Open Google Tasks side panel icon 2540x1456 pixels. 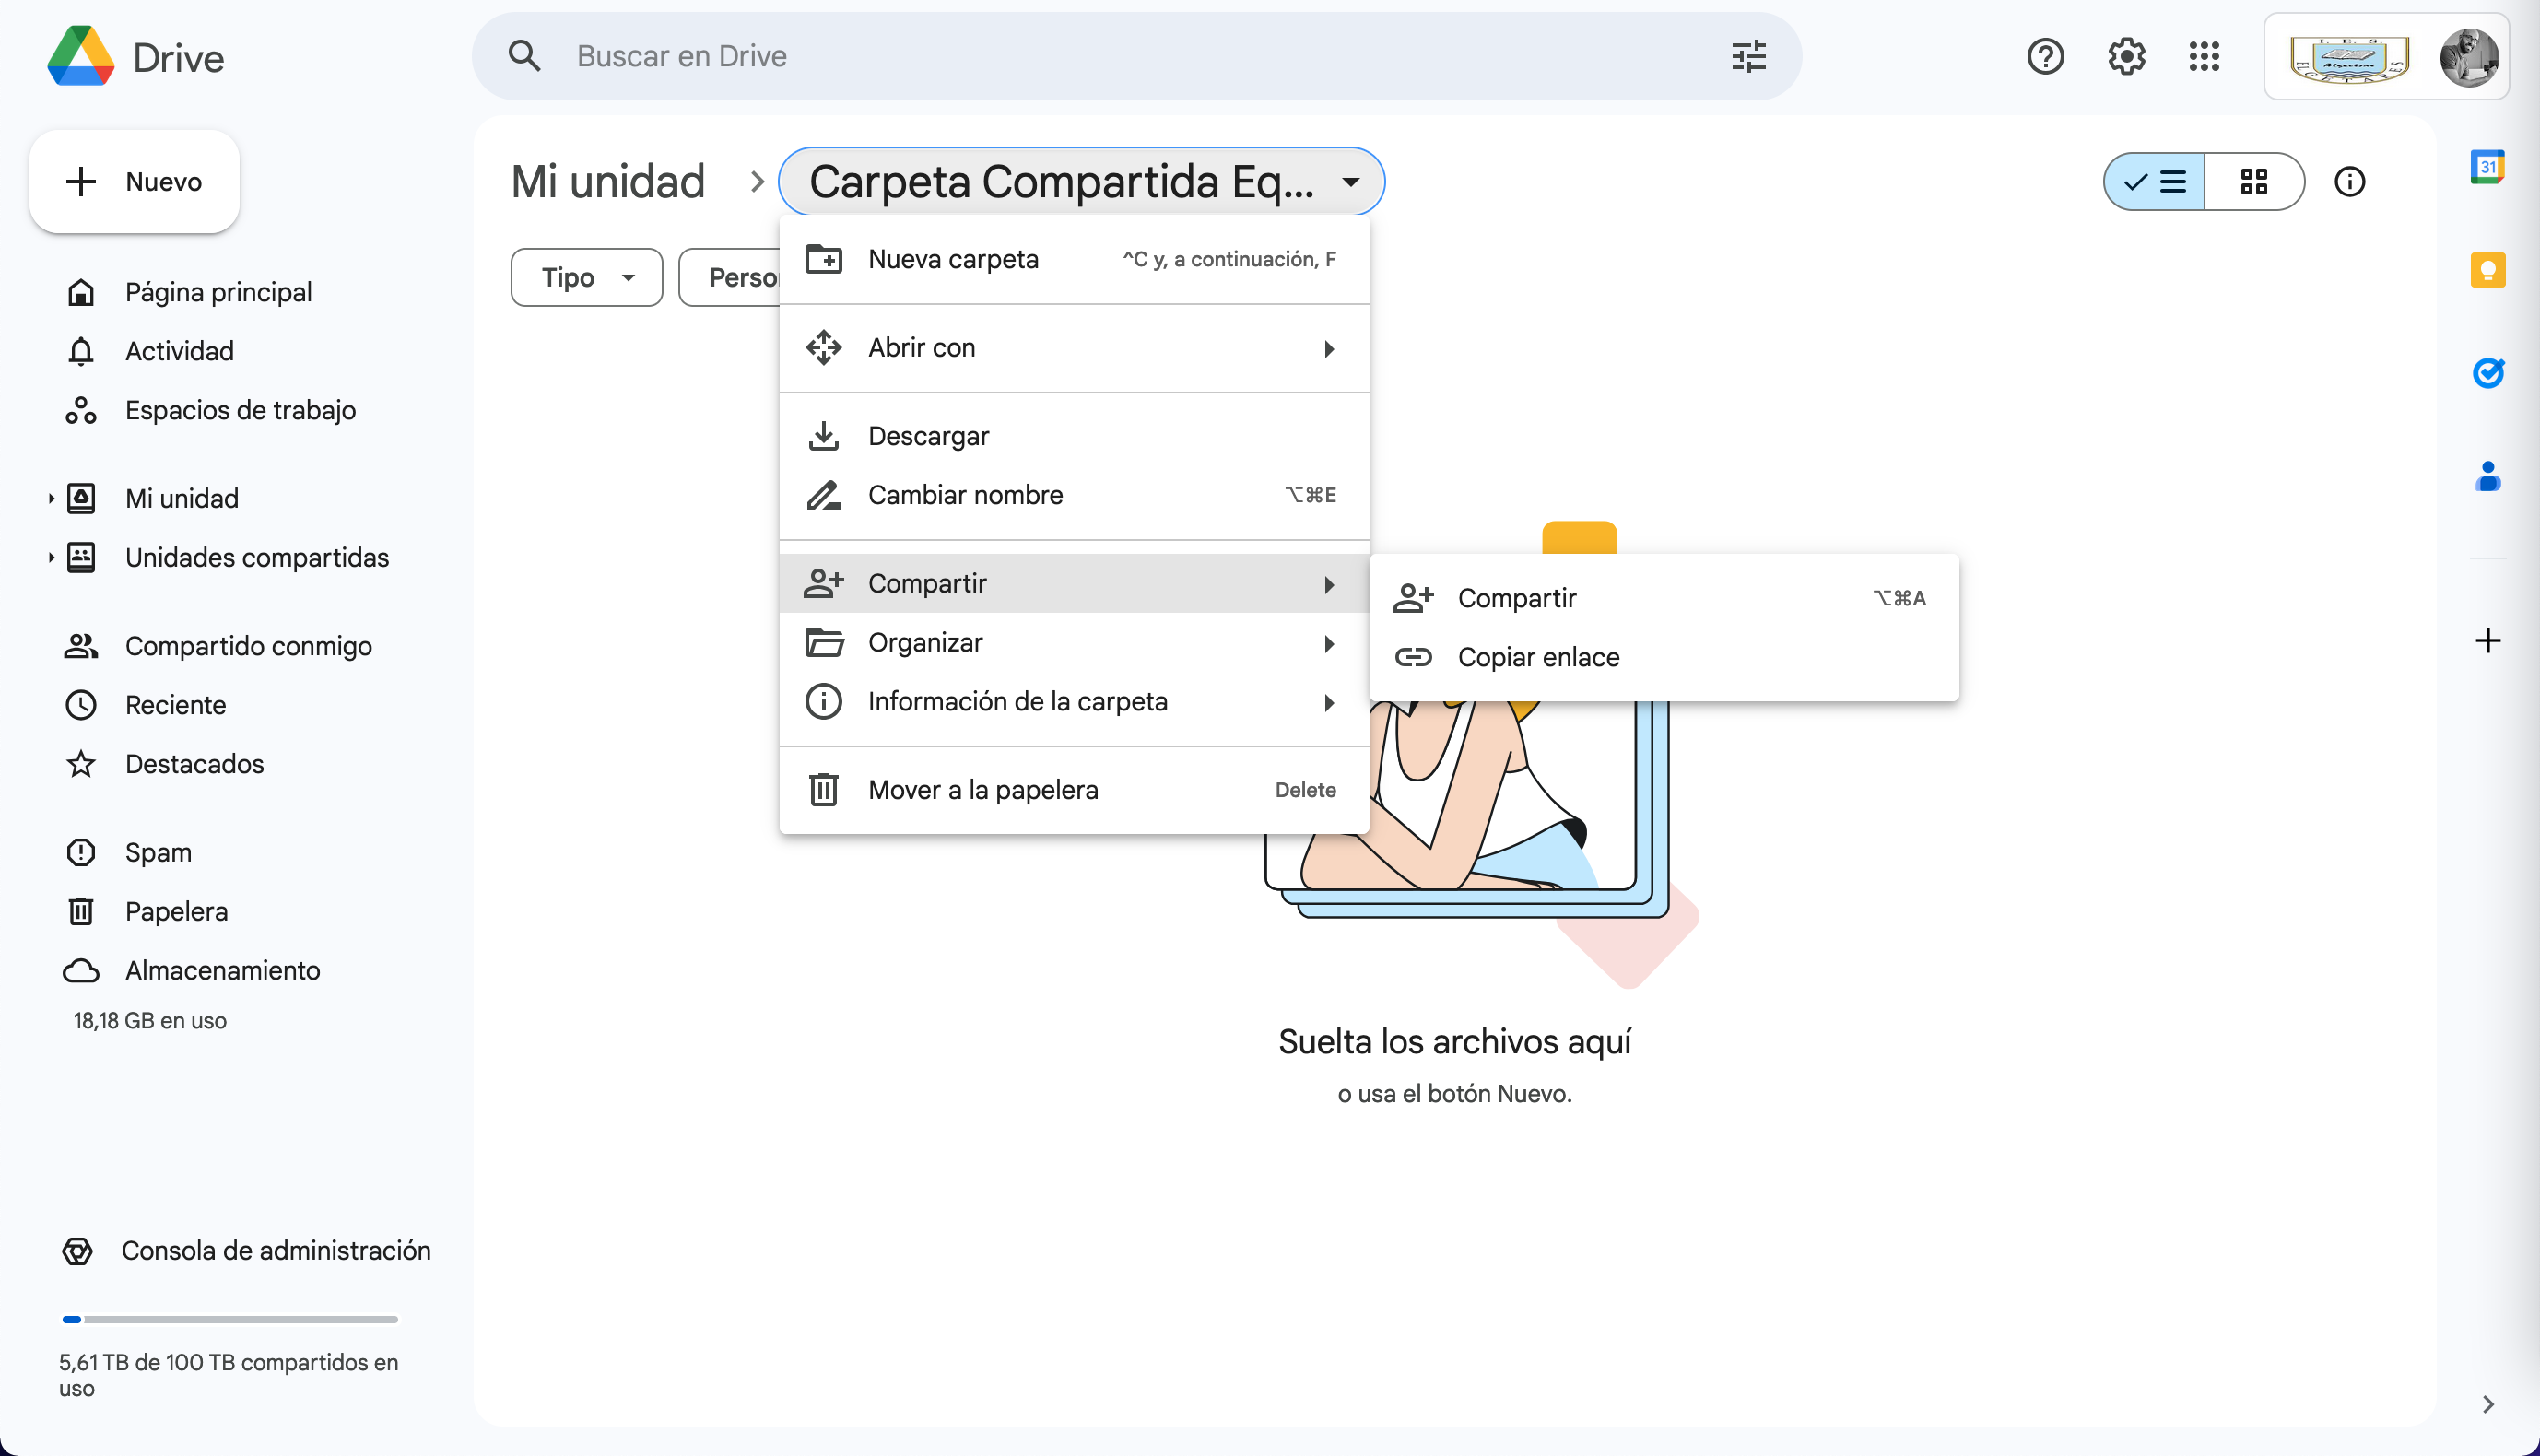(2487, 373)
